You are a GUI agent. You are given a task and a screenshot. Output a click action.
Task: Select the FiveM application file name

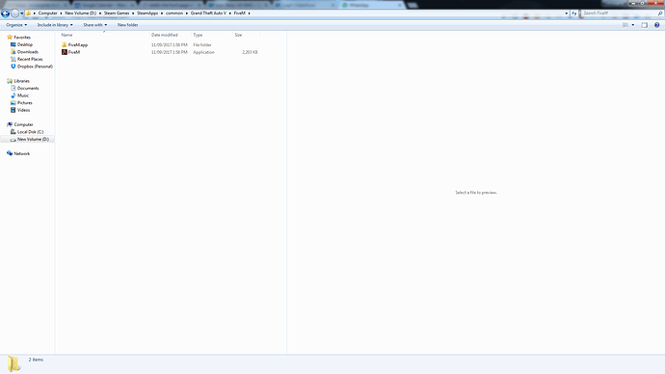(74, 52)
